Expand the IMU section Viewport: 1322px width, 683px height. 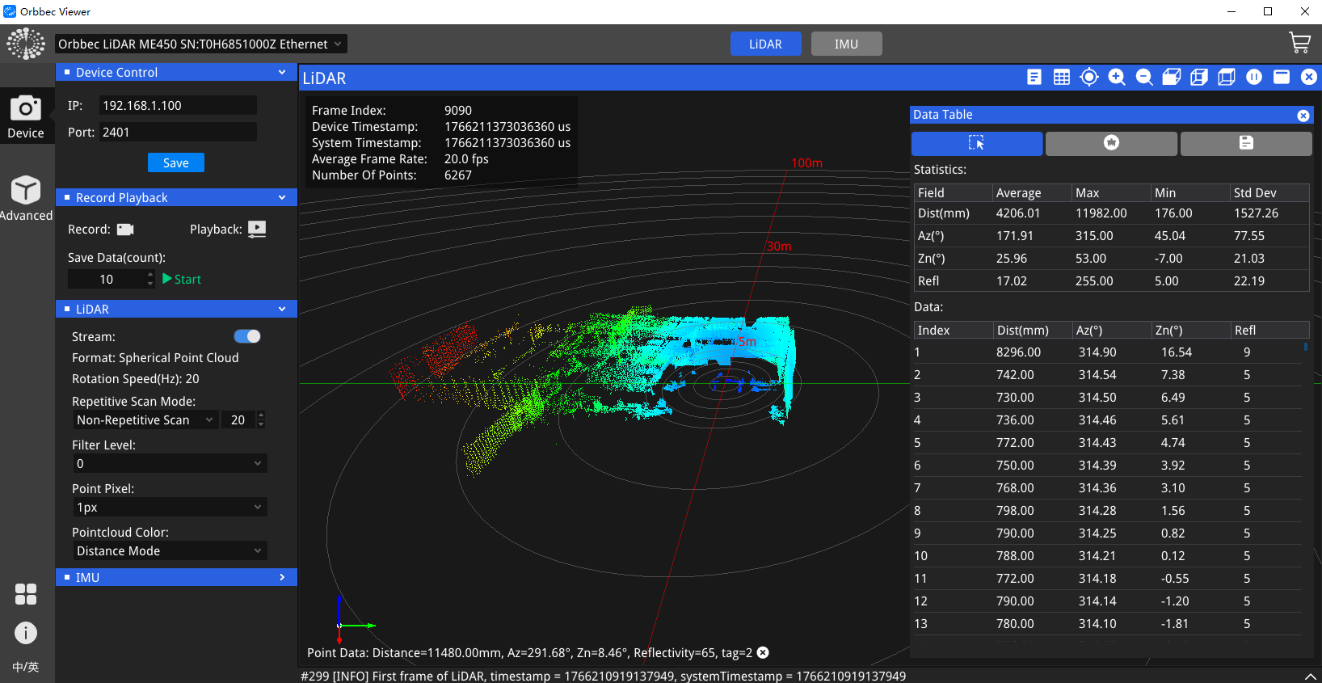coord(282,577)
